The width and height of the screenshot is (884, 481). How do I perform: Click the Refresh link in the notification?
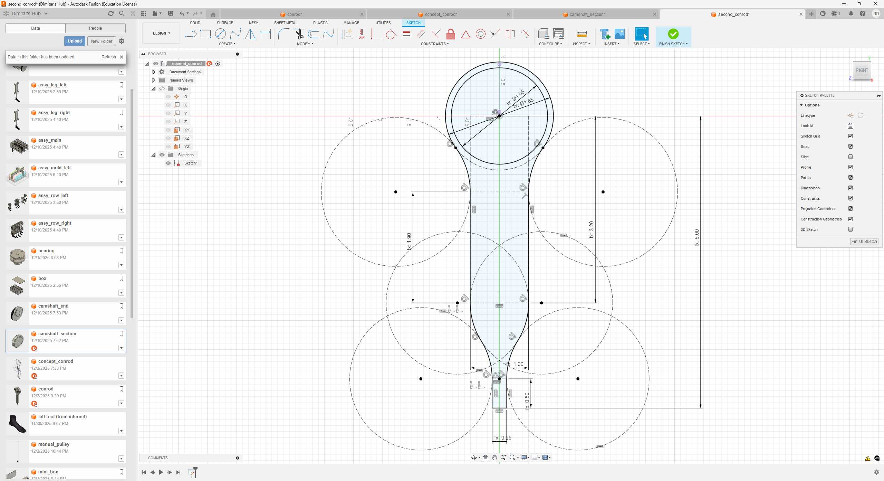tap(108, 57)
